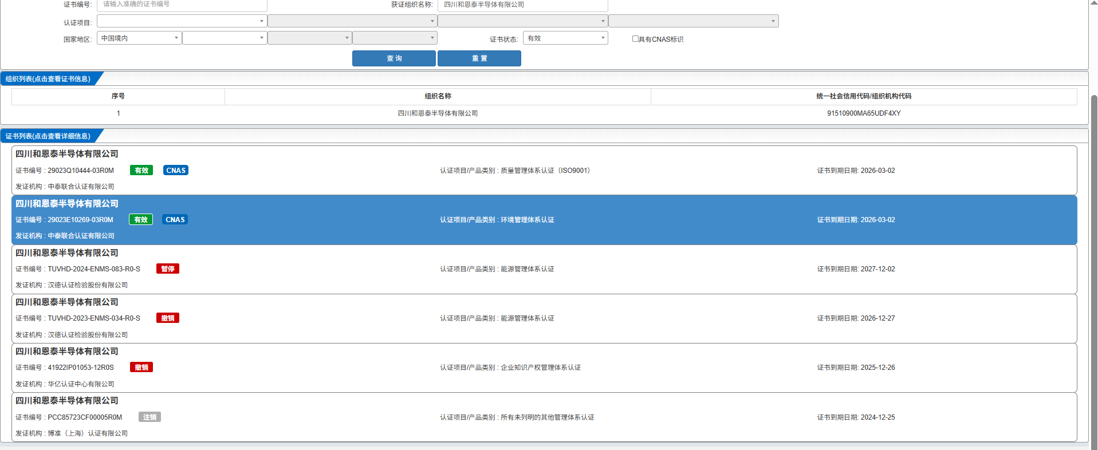Click the 统一社会信用代码/组织机构代码 column header
This screenshot has height=450, width=1098.
864,96
